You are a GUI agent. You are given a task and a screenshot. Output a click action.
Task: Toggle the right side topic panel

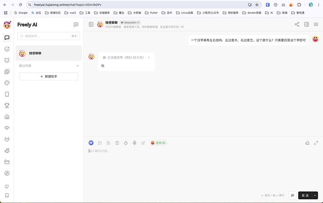click(307, 24)
